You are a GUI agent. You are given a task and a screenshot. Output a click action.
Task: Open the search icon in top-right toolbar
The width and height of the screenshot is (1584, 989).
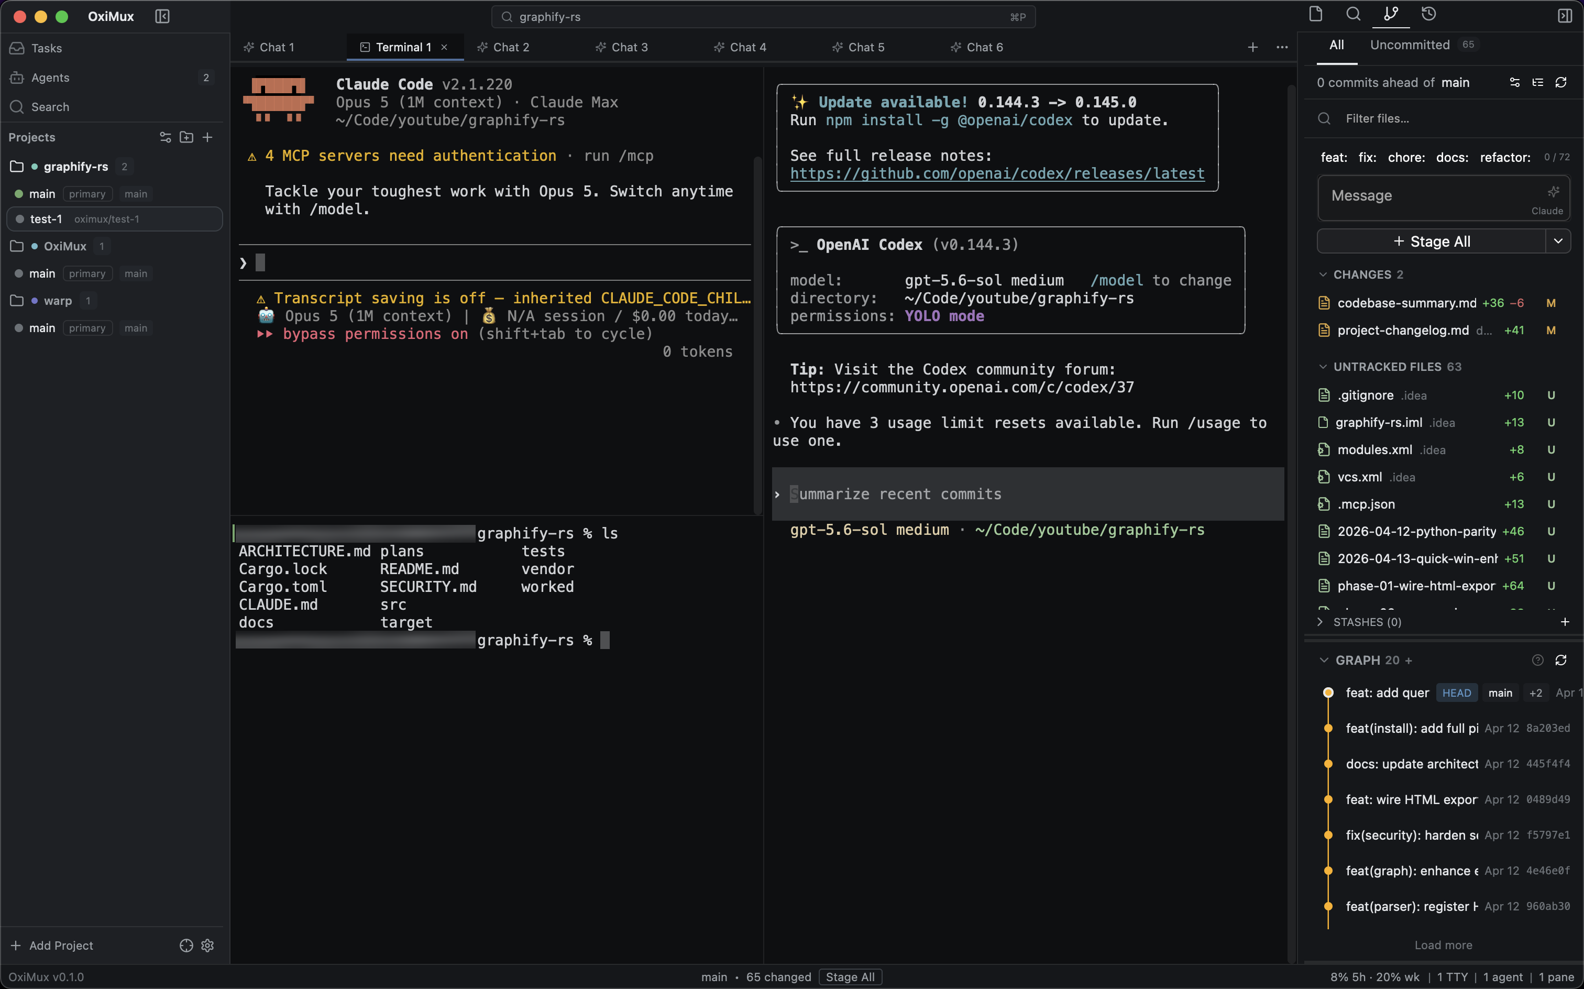coord(1353,14)
